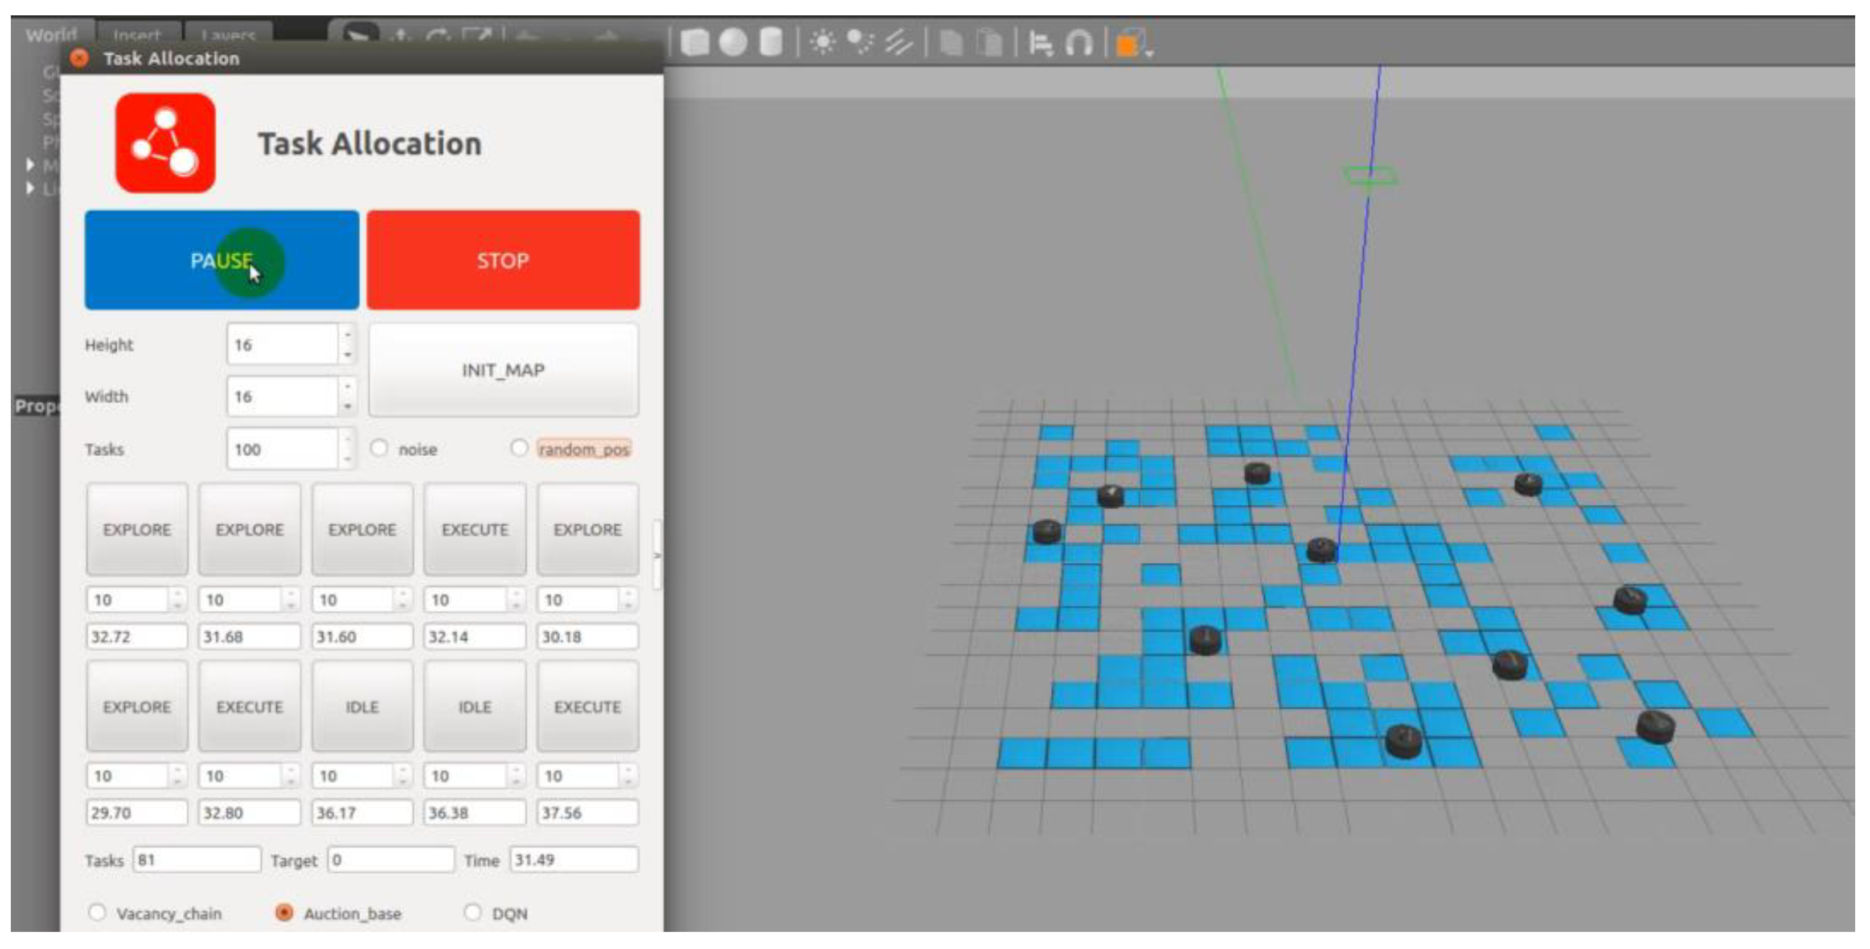Screen dimensions: 1870x949
Task: Click the align tool icon
Action: tap(1040, 43)
